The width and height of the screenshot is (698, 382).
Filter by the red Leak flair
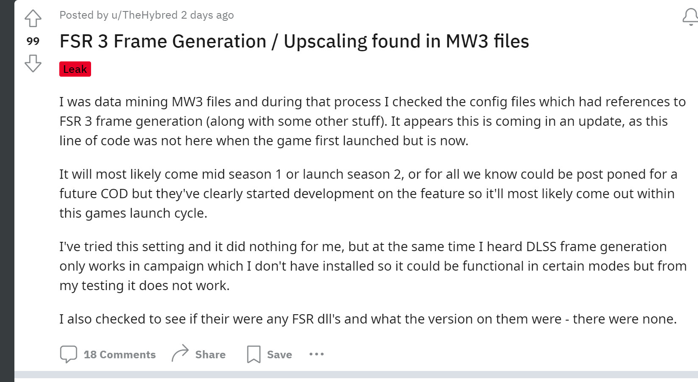(75, 69)
